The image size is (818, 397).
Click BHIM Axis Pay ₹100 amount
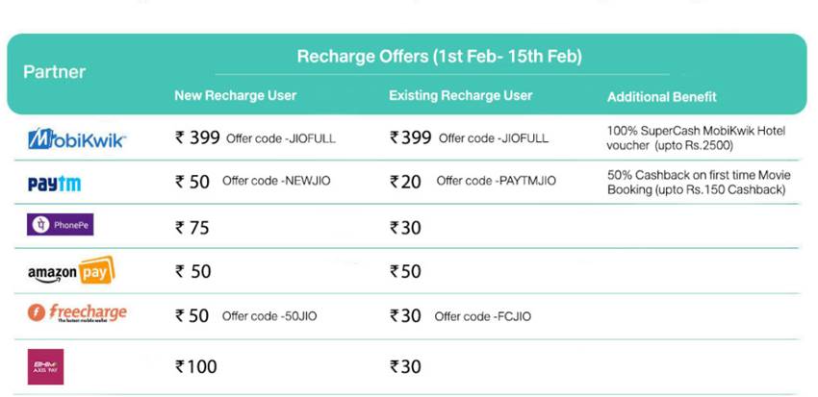[x=196, y=366]
